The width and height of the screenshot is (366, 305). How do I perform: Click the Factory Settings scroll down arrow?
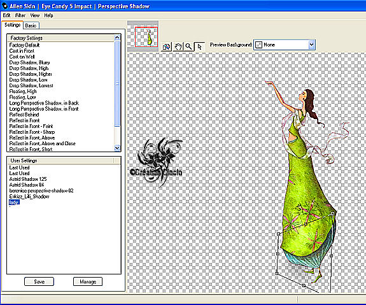tap(117, 148)
